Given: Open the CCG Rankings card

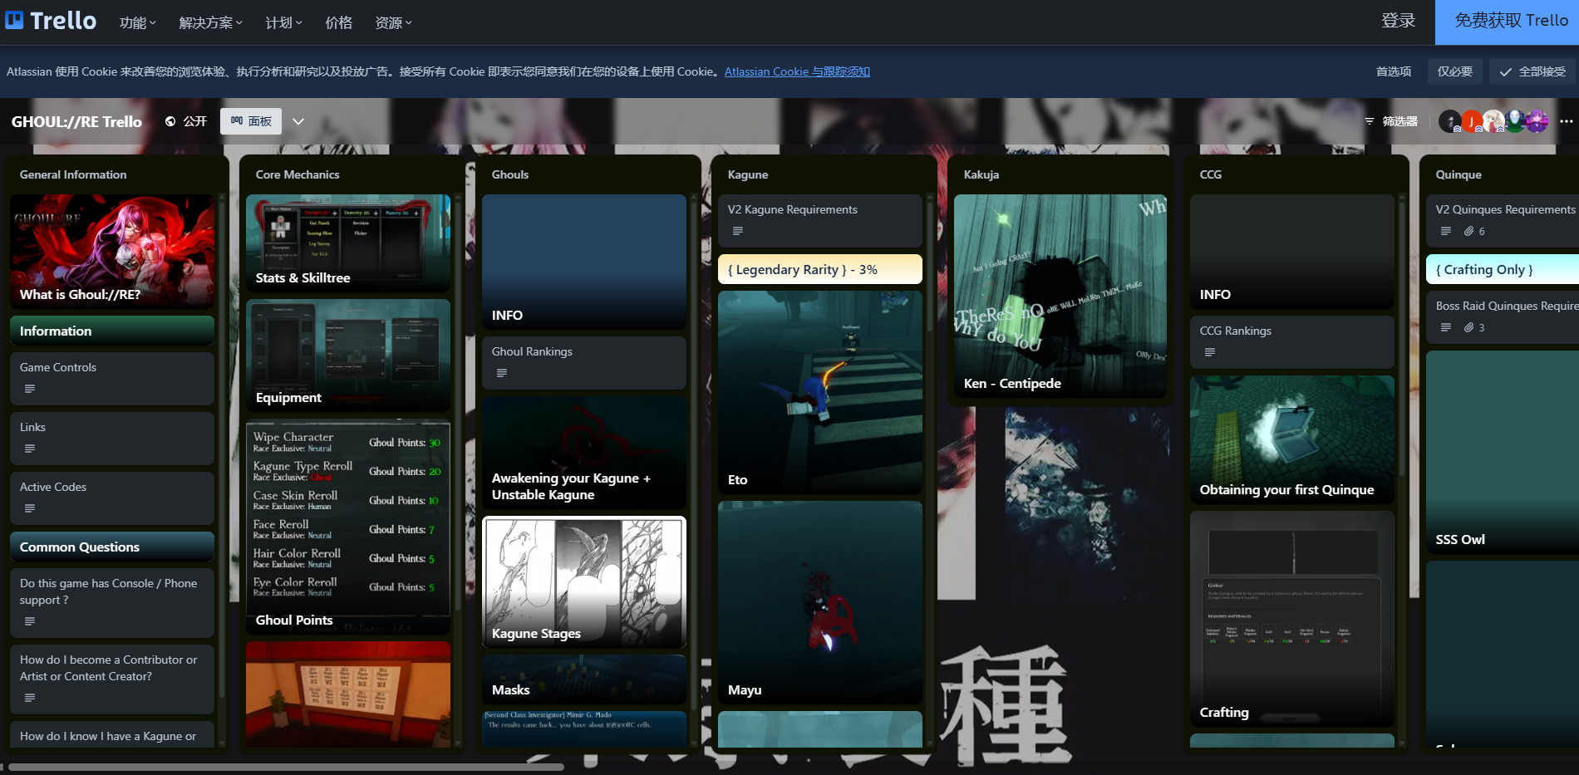Looking at the screenshot, I should [1292, 342].
